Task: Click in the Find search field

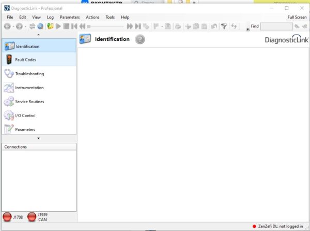Action: click(276, 26)
